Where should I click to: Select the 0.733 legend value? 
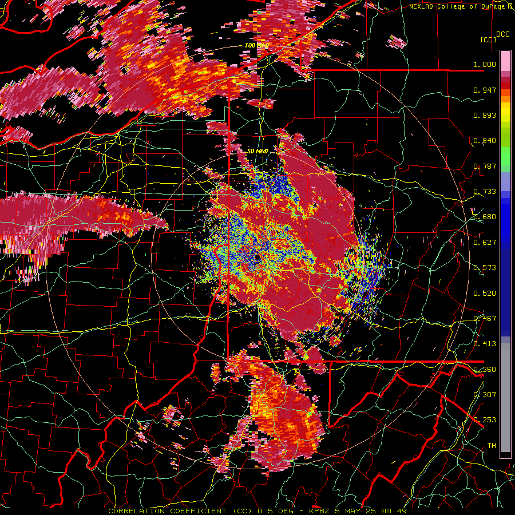pos(485,192)
